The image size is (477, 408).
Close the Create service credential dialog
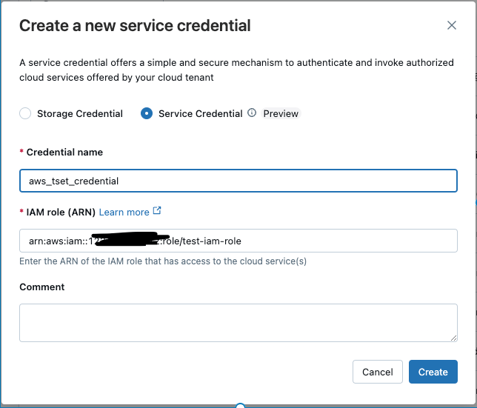452,25
